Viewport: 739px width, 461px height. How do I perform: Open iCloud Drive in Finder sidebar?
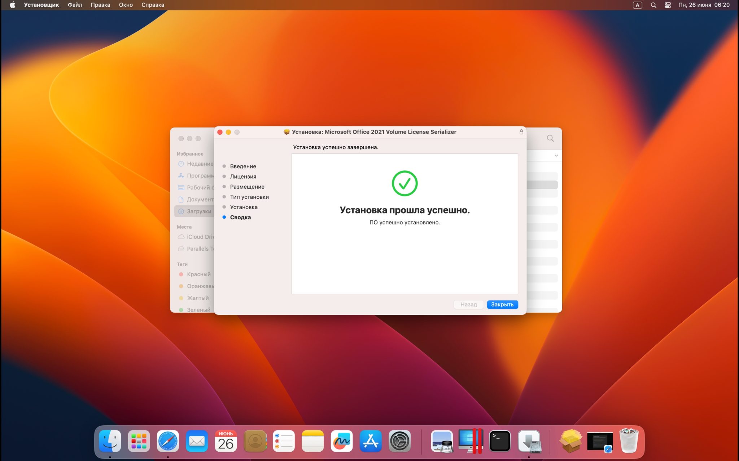(196, 237)
